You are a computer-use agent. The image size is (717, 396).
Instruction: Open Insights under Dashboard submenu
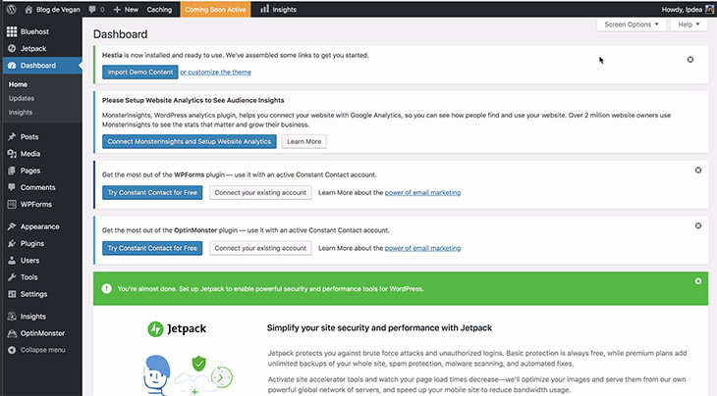[21, 112]
